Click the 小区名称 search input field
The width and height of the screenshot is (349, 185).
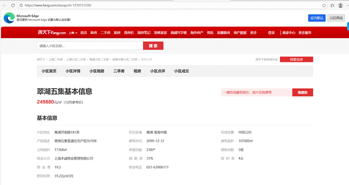[x=90, y=46]
